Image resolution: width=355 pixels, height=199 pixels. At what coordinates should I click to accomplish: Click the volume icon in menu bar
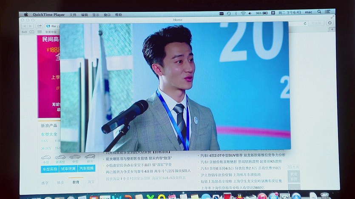click(250, 13)
